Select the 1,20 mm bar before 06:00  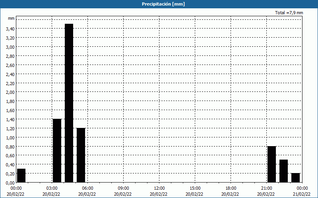[x=81, y=155]
